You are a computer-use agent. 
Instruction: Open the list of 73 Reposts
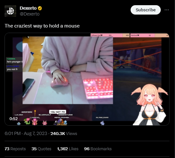tap(15, 149)
